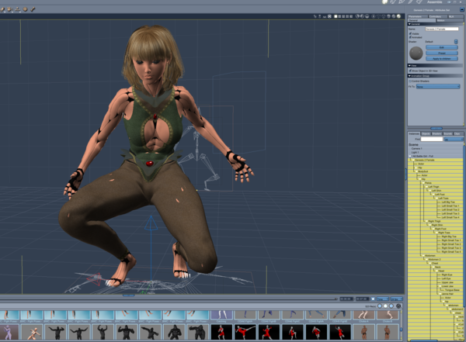The width and height of the screenshot is (466, 342).
Task: Check the Visible checkbox
Action: point(410,33)
